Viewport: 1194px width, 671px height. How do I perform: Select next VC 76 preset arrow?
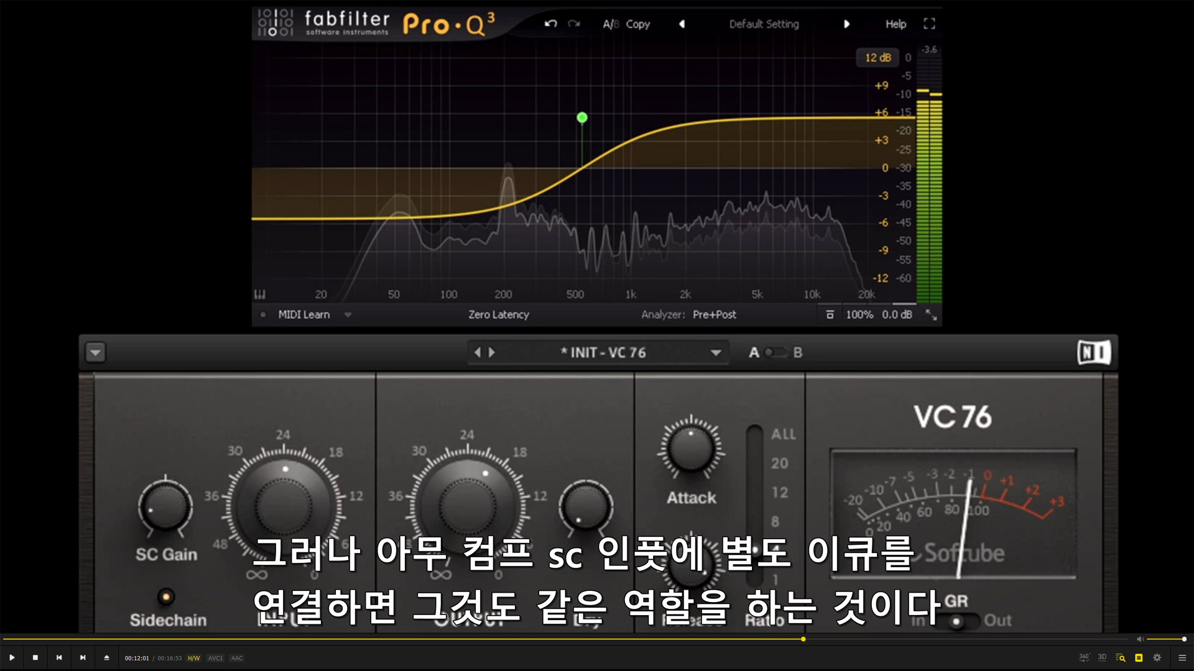tap(492, 352)
